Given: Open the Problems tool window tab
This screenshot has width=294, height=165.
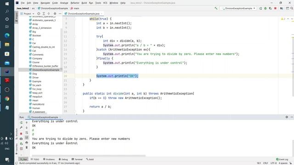Looking at the screenshot, I should click(x=49, y=159).
